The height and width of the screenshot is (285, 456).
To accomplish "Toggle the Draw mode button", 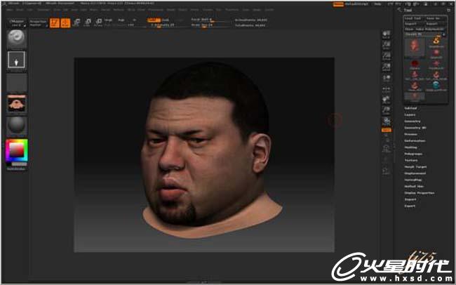I will tap(65, 22).
